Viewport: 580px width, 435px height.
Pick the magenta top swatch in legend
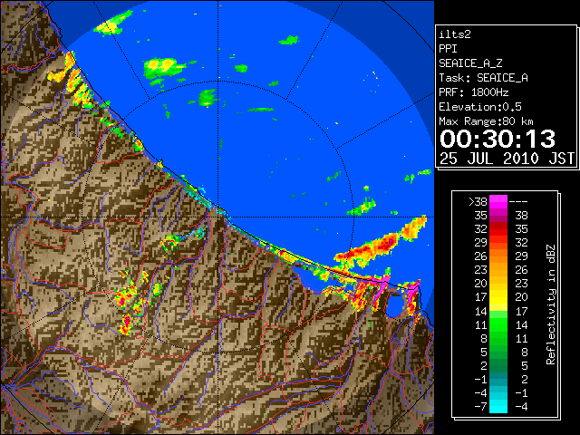click(x=498, y=202)
